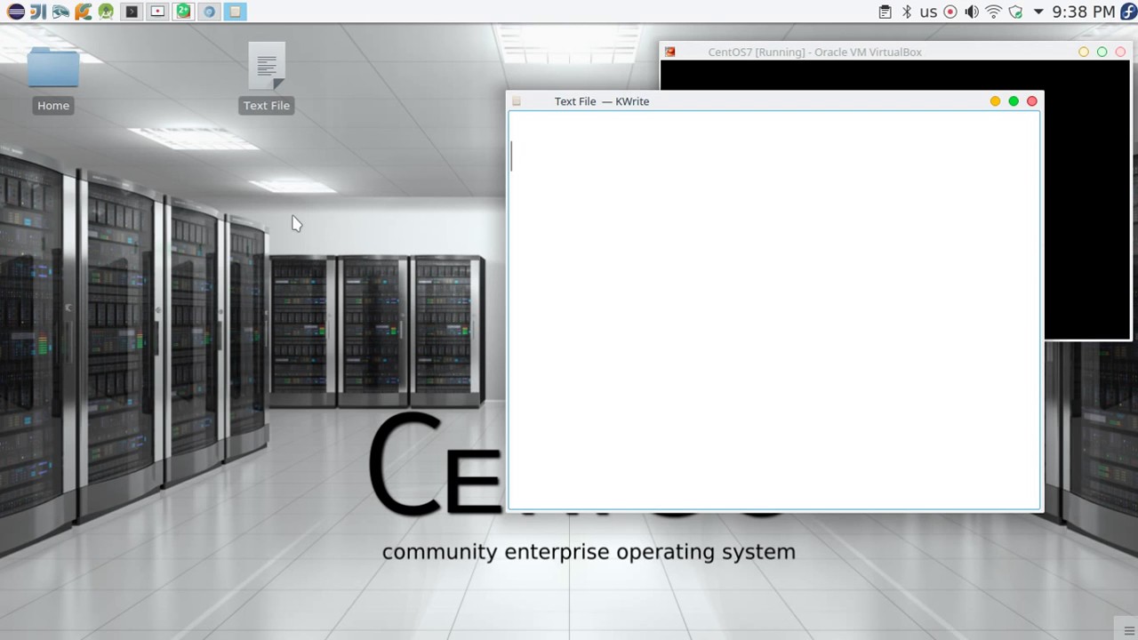The width and height of the screenshot is (1138, 640).
Task: Launch Eclipse from the top panel
Action: click(x=15, y=12)
